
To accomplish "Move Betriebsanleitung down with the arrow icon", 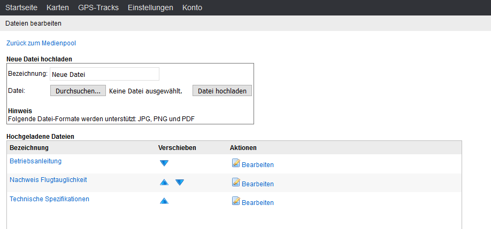I will pyautogui.click(x=164, y=163).
